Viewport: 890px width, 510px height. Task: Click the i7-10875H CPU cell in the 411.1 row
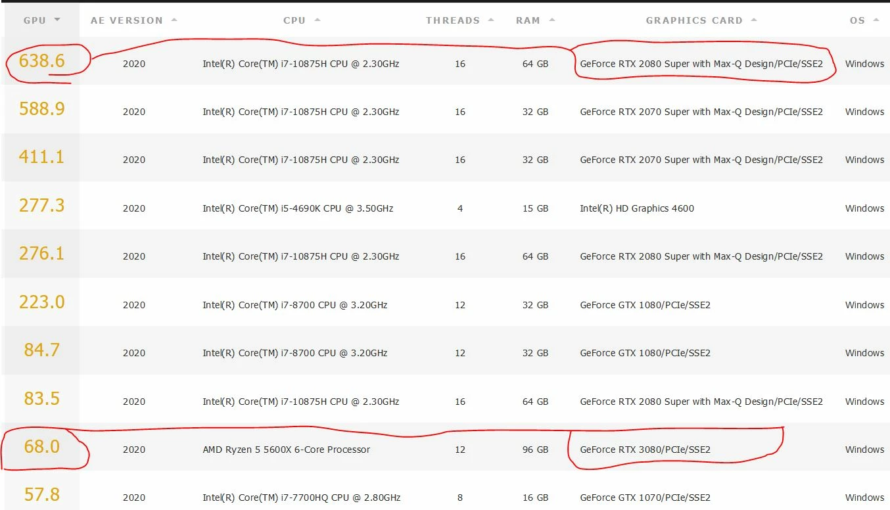(301, 160)
